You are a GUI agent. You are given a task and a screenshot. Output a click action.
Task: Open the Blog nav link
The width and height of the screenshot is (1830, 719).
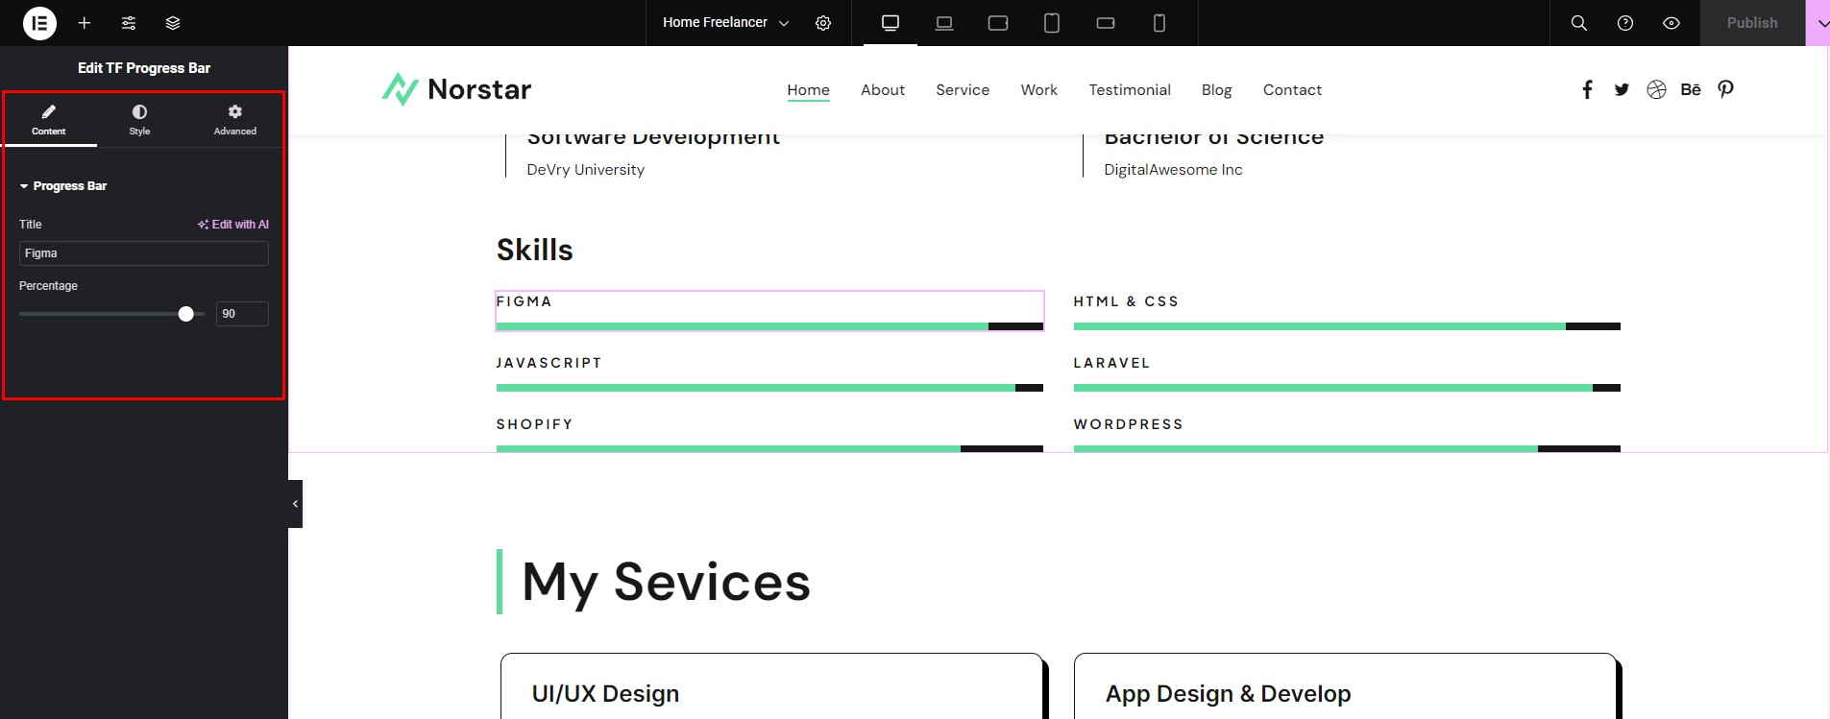point(1216,90)
